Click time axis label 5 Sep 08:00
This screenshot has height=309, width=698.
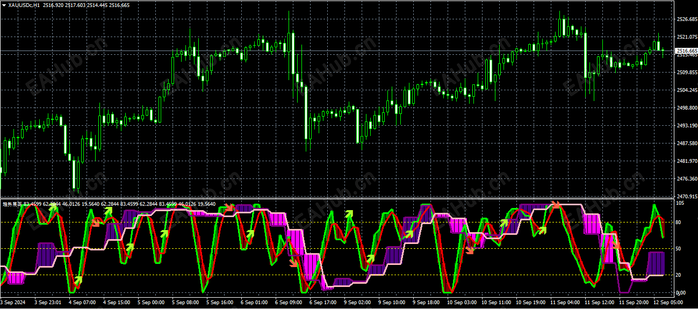(185, 303)
